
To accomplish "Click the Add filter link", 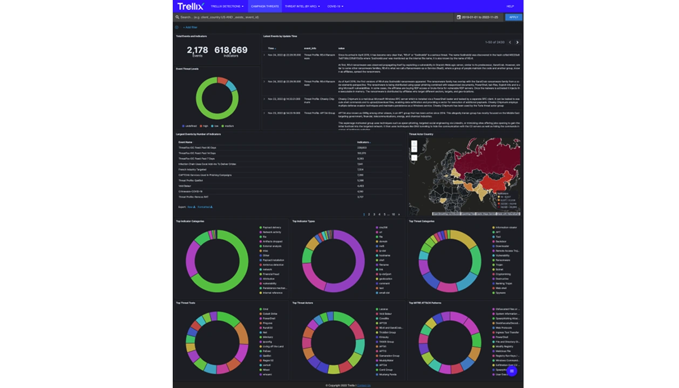I will coord(190,27).
